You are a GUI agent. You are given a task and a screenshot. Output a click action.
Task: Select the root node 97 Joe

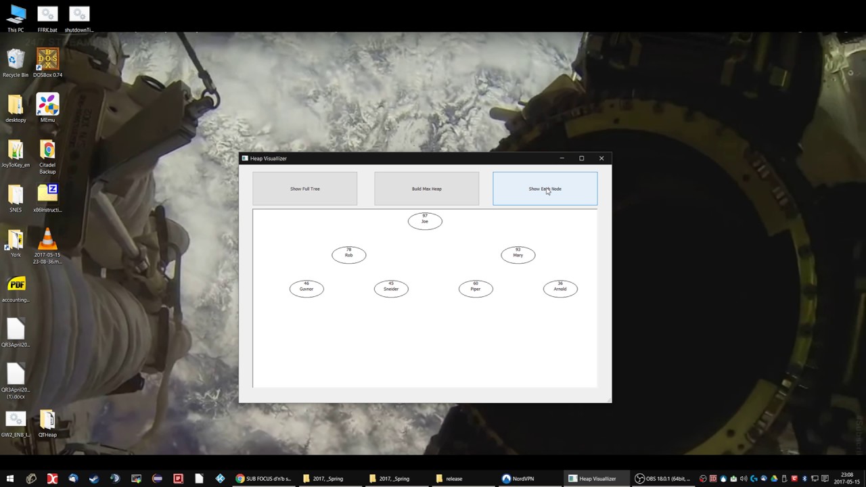coord(425,221)
